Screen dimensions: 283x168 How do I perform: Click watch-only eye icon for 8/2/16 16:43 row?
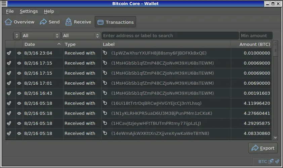(x=19, y=93)
